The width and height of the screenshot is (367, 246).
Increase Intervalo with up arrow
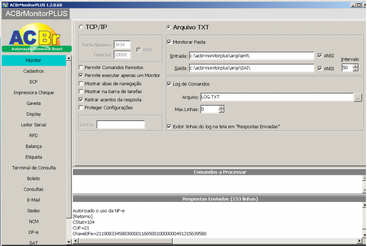[356, 66]
